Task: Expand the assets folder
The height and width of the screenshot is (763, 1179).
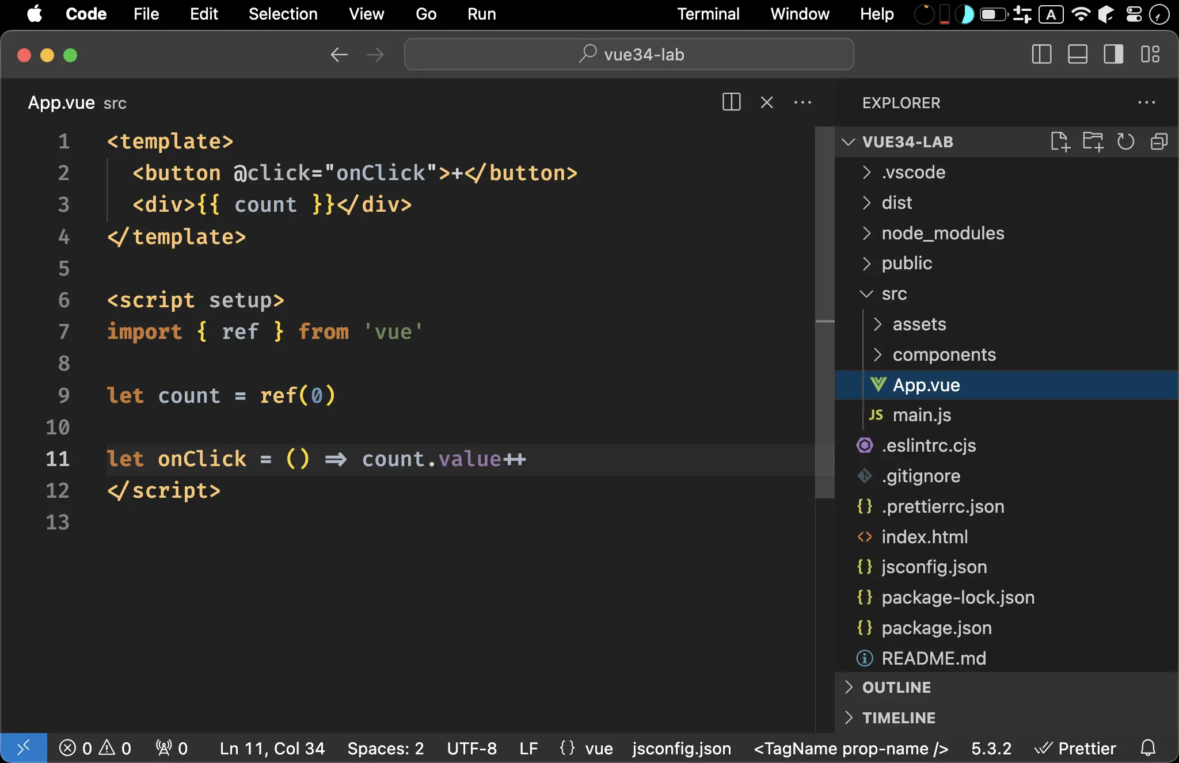Action: [x=877, y=324]
